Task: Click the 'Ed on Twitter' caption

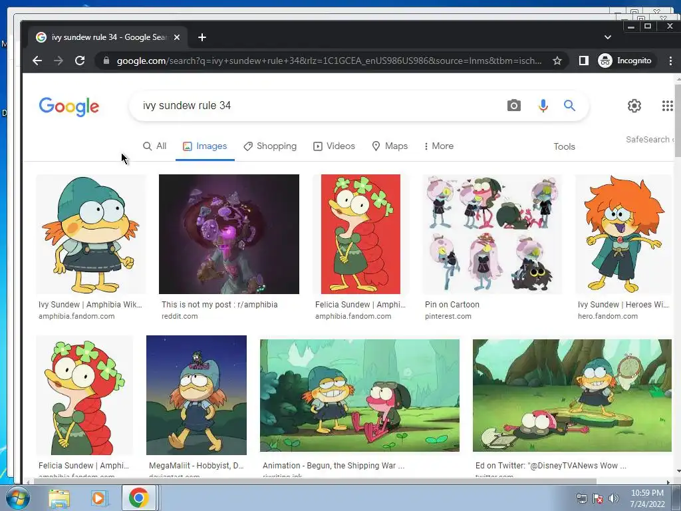Action: pyautogui.click(x=551, y=466)
